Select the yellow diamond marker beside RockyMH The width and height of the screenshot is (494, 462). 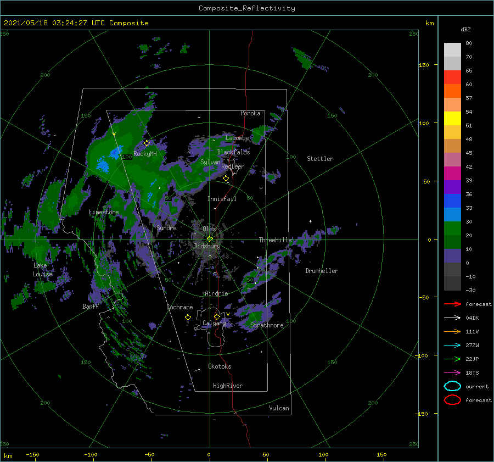coord(147,143)
